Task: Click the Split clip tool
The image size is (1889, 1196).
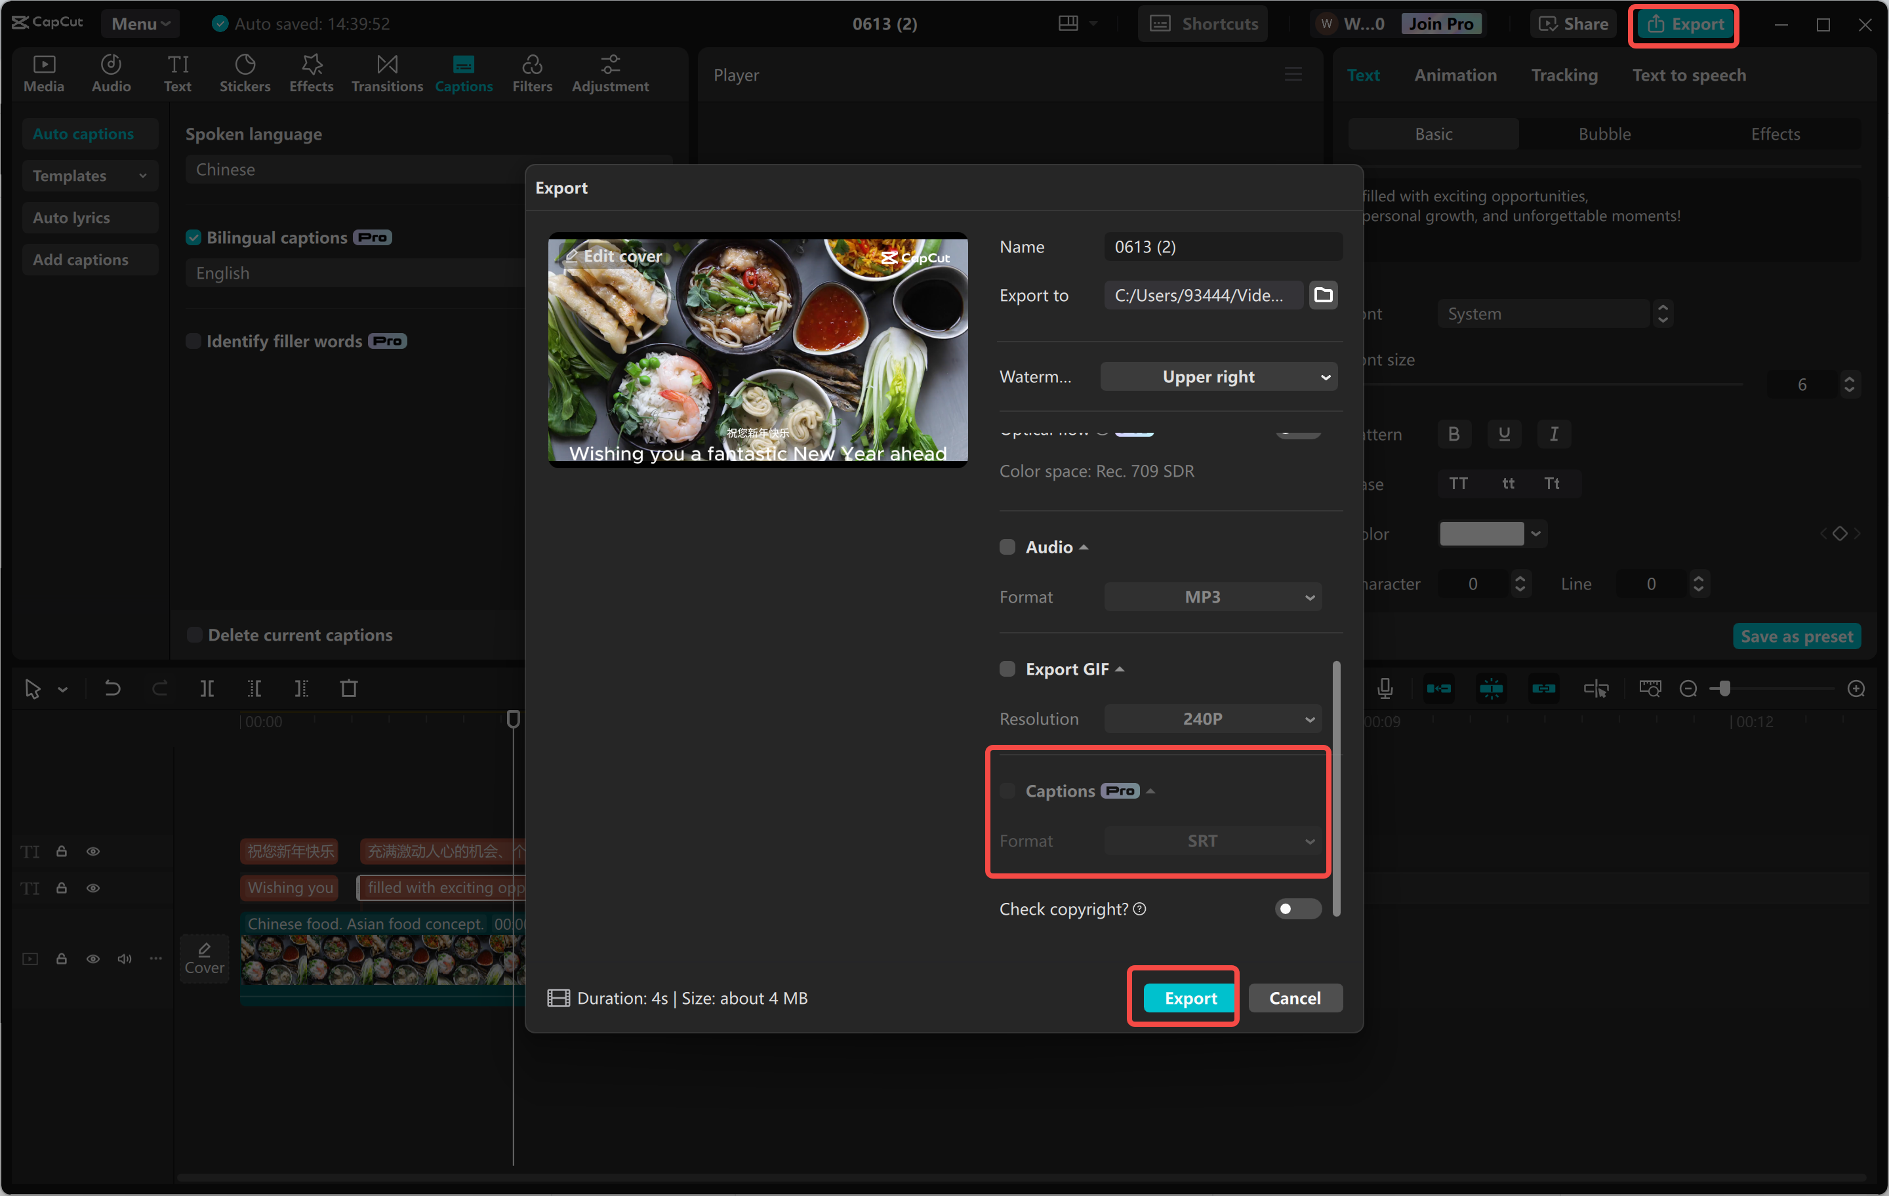Action: [x=207, y=688]
